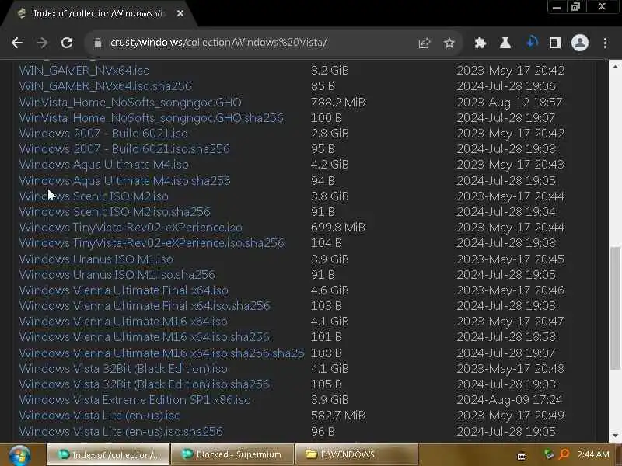Image resolution: width=622 pixels, height=466 pixels.
Task: Click the date 2024-Jul-28 18:58
Action: 506,337
